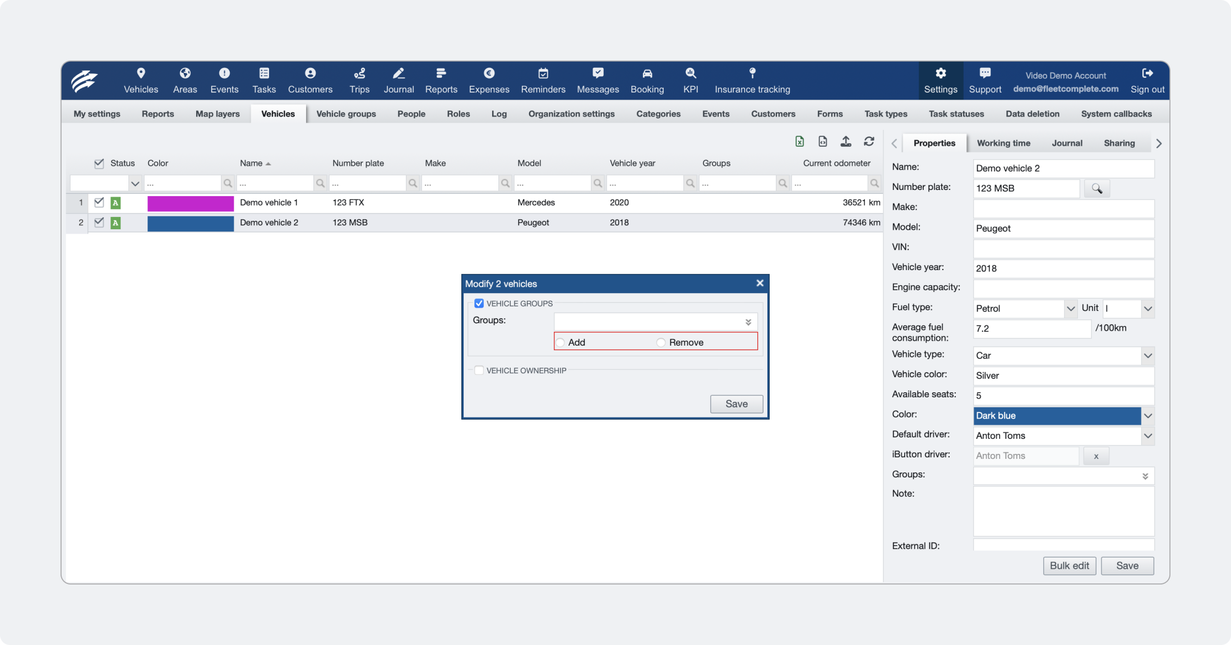Switch to the Working time tab
This screenshot has width=1231, height=645.
point(1003,143)
